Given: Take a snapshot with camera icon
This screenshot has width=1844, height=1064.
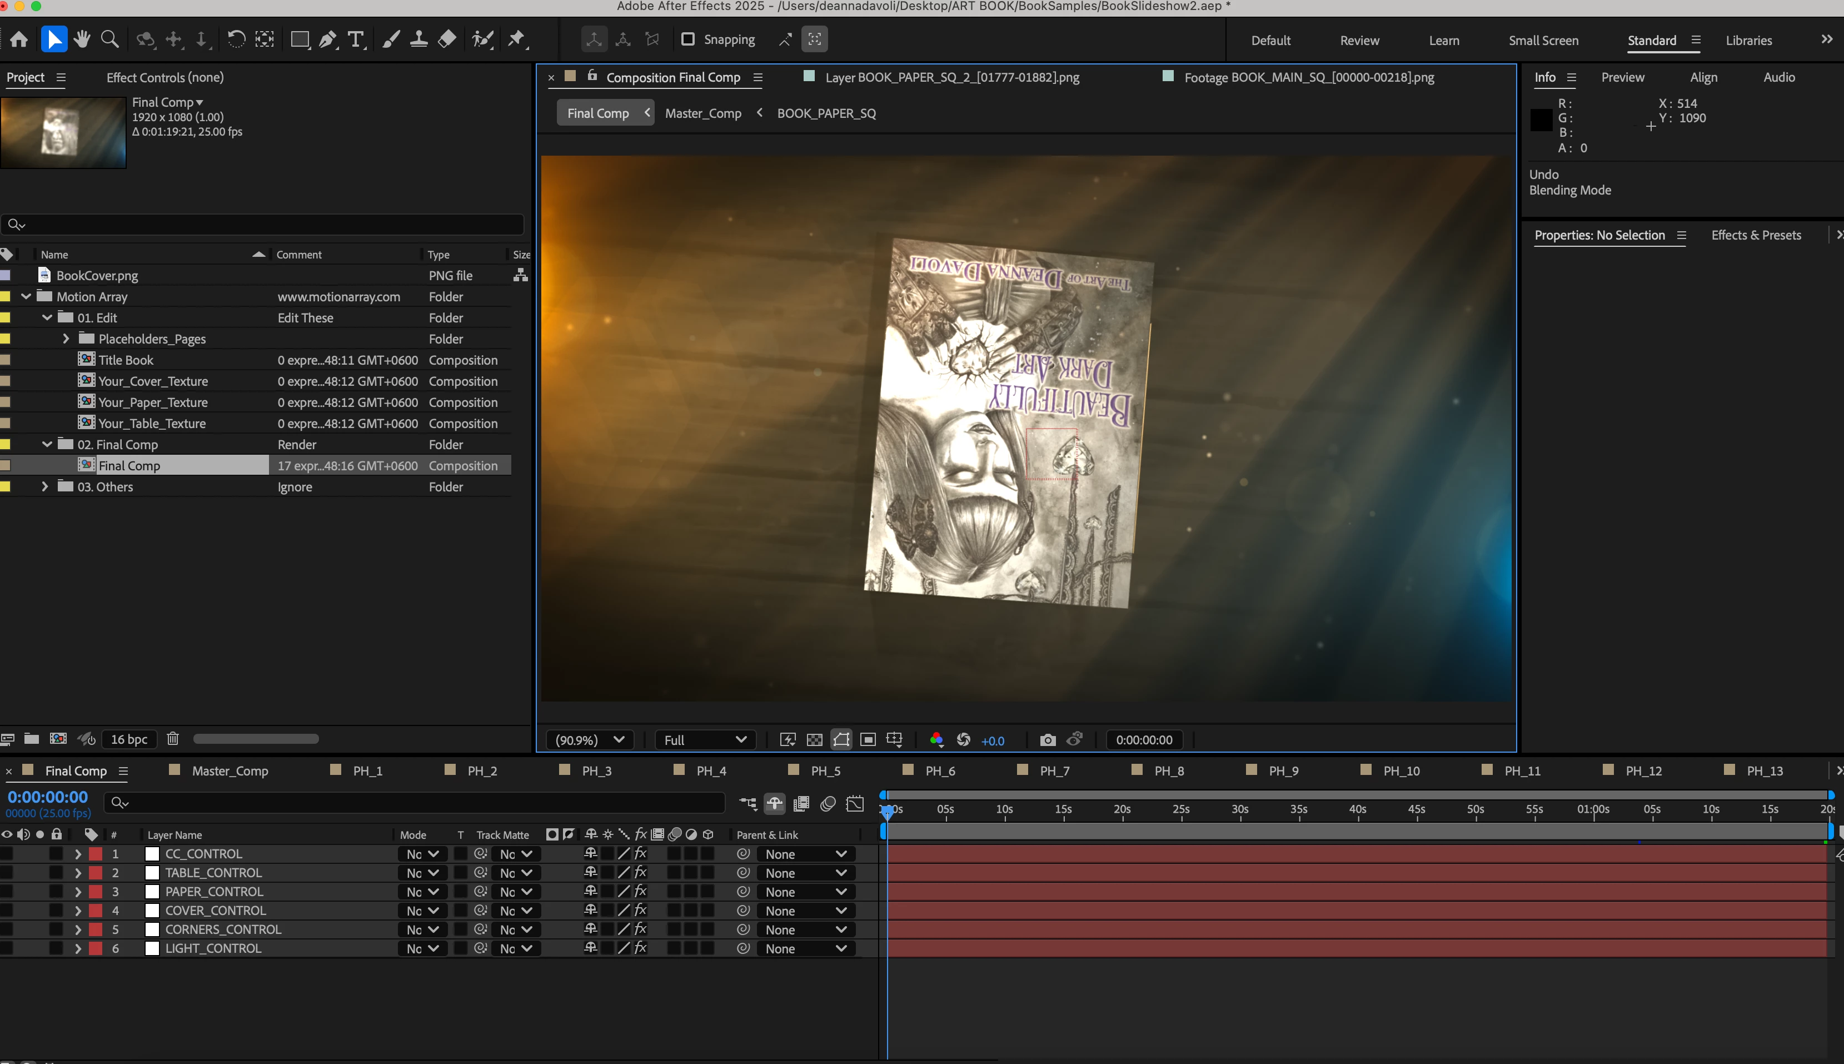Looking at the screenshot, I should 1047,739.
